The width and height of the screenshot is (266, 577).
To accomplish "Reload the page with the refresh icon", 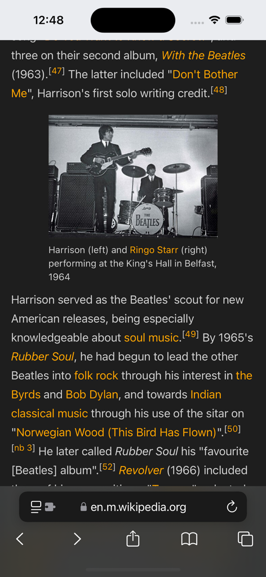I will pyautogui.click(x=232, y=507).
